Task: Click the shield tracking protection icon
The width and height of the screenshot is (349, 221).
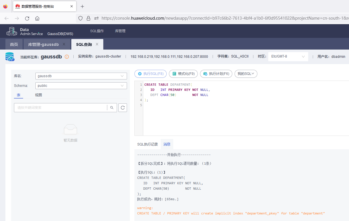Action: click(80, 18)
